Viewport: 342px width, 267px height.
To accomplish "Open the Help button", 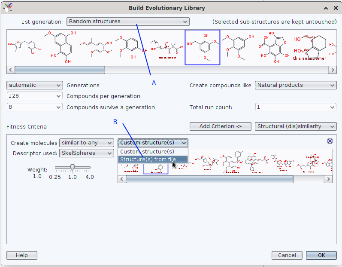I will (x=22, y=255).
